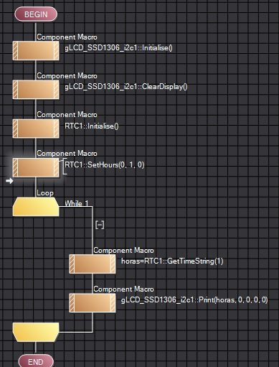Select the BEGIN terminator block
The width and height of the screenshot is (279, 367).
tap(36, 14)
